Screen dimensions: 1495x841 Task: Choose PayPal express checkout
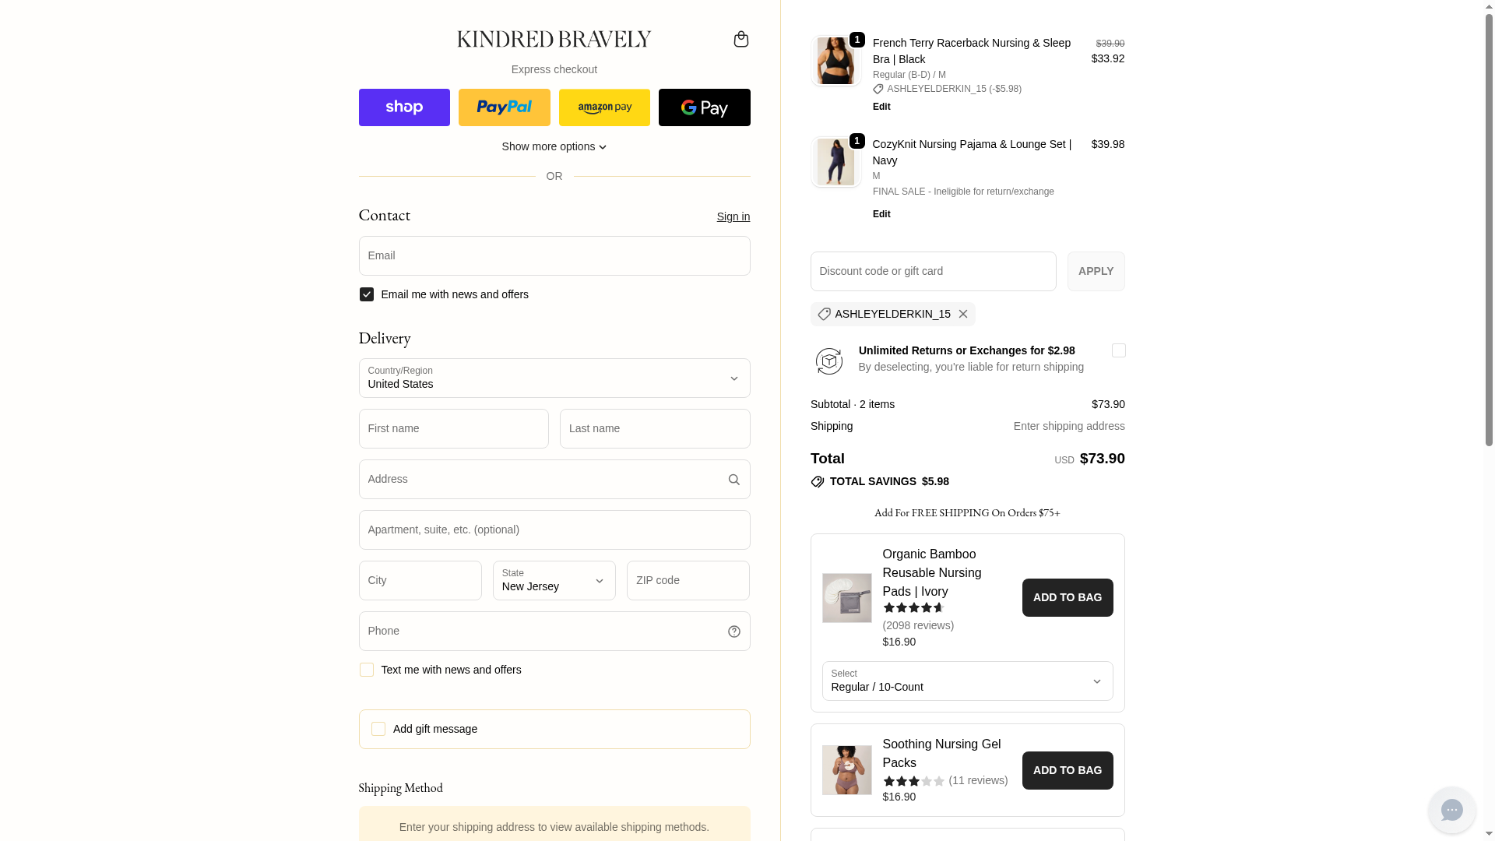(505, 107)
